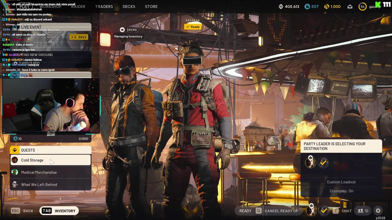Click the streamer webcam overlay
392x220 pixels.
(x=51, y=106)
